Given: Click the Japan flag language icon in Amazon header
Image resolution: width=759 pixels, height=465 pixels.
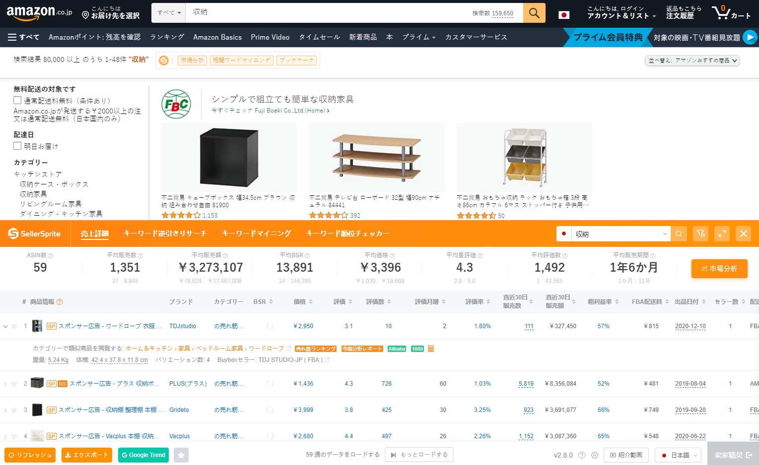Looking at the screenshot, I should click(564, 15).
